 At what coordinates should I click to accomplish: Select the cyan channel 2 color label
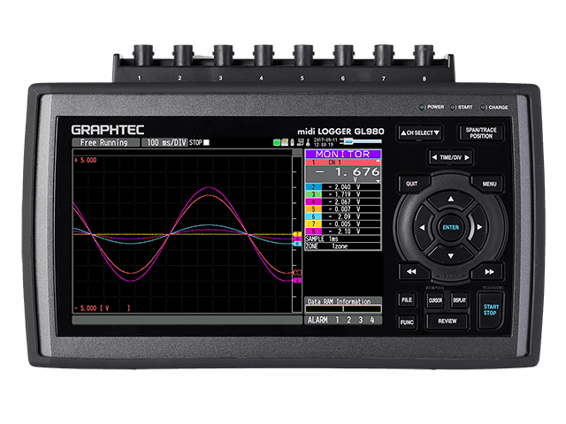[310, 187]
